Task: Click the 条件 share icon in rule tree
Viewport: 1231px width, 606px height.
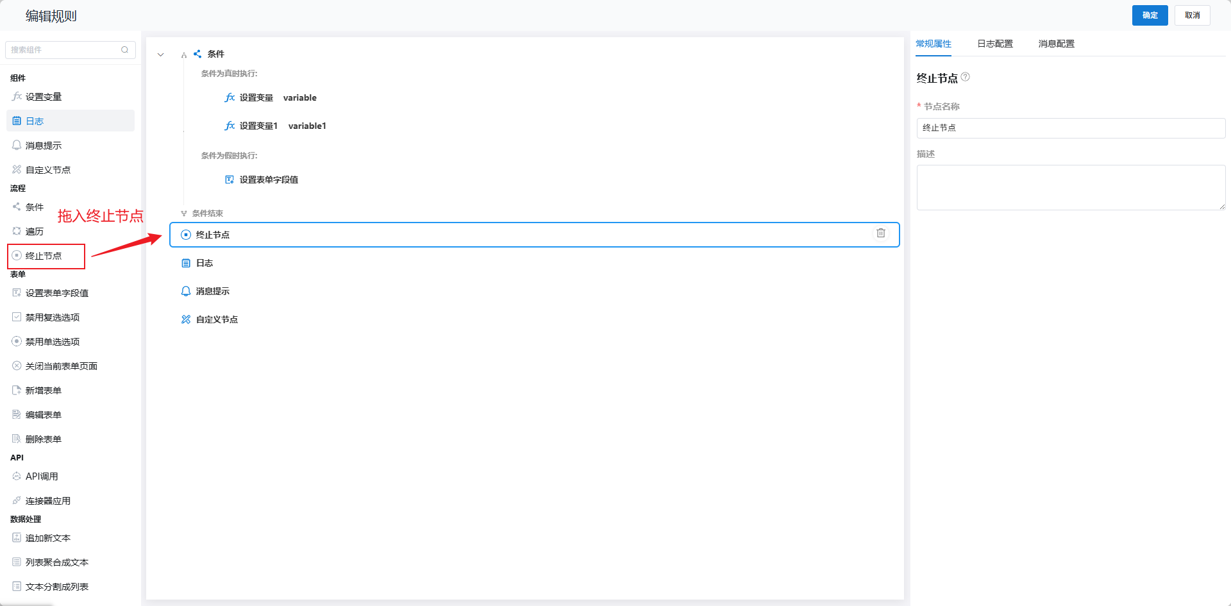Action: click(197, 54)
